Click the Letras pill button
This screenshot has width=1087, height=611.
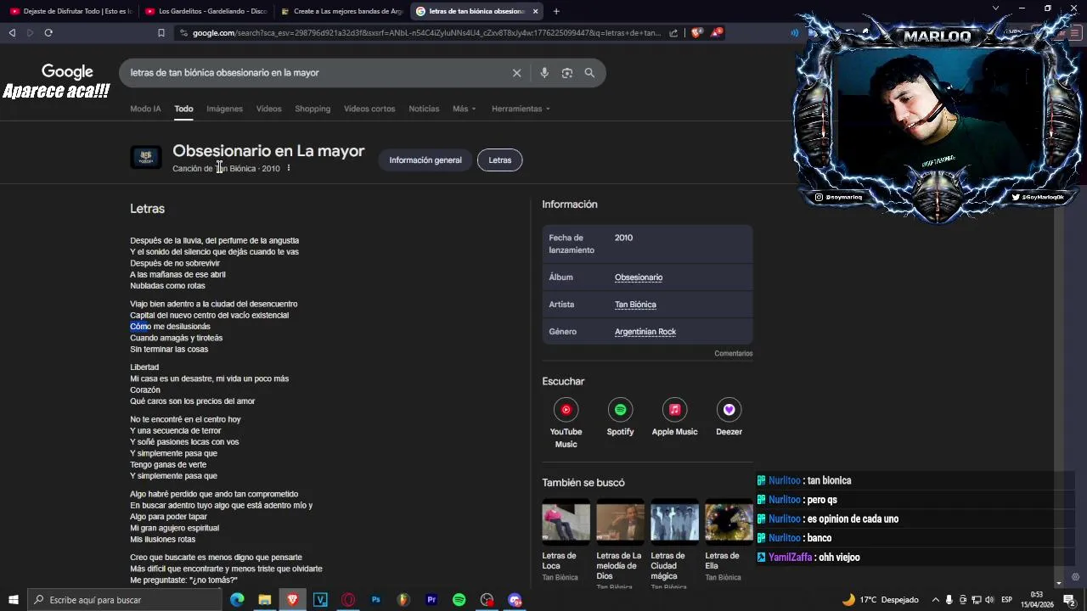[x=499, y=160]
